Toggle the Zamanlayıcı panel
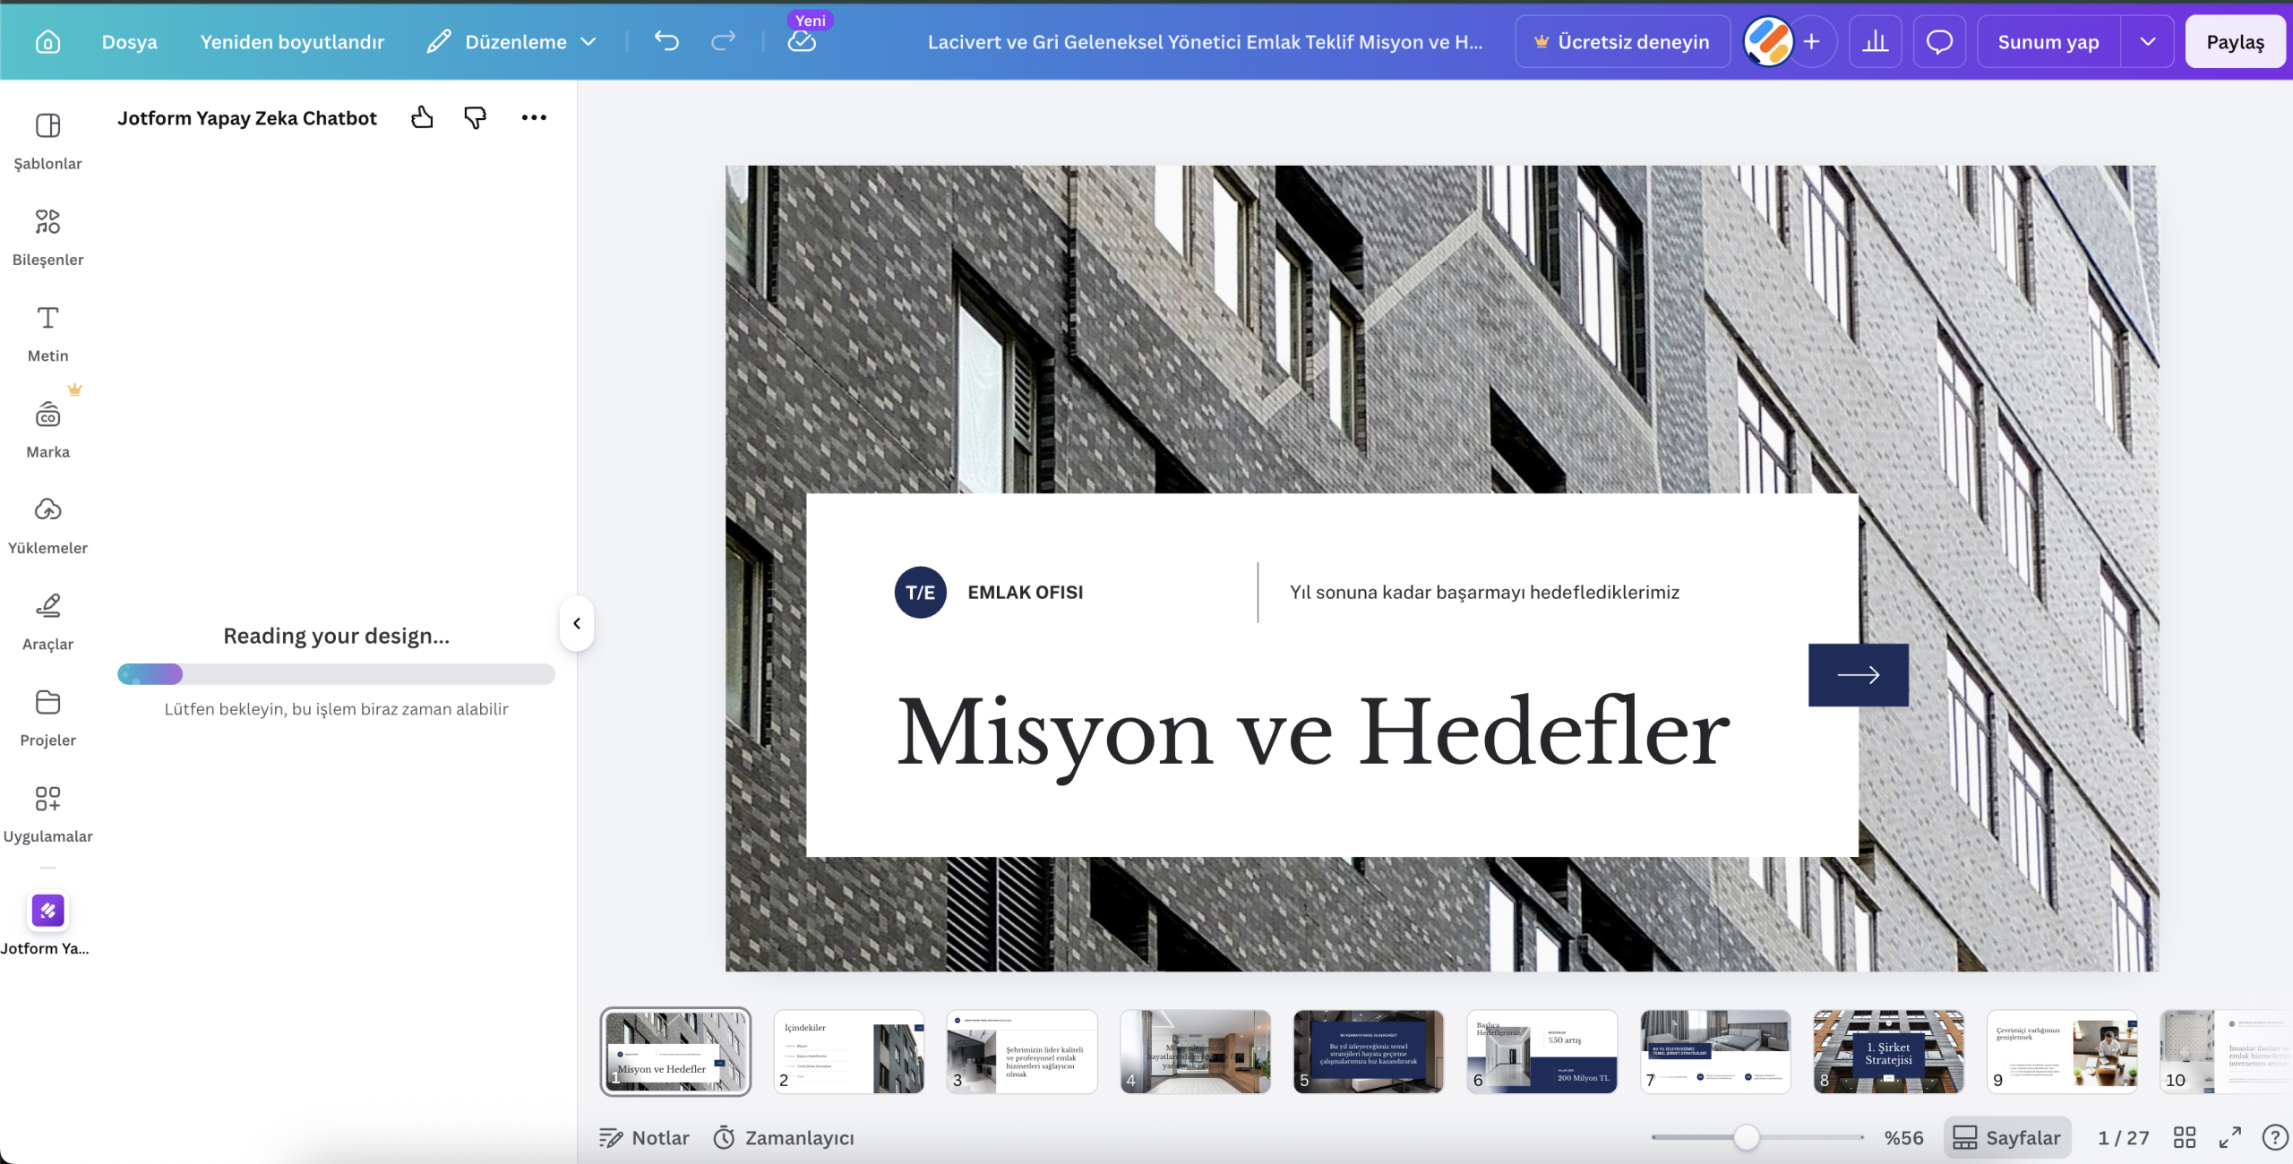This screenshot has height=1164, width=2293. click(784, 1137)
